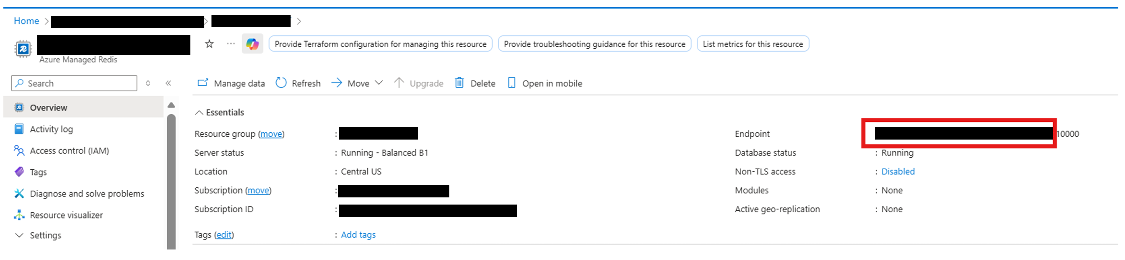Collapse the Essentials section
The image size is (1125, 260).
pyautogui.click(x=199, y=112)
